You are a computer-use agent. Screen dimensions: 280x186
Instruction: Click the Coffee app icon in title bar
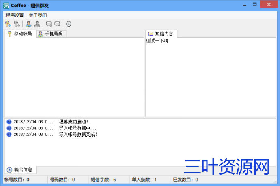coord(6,6)
